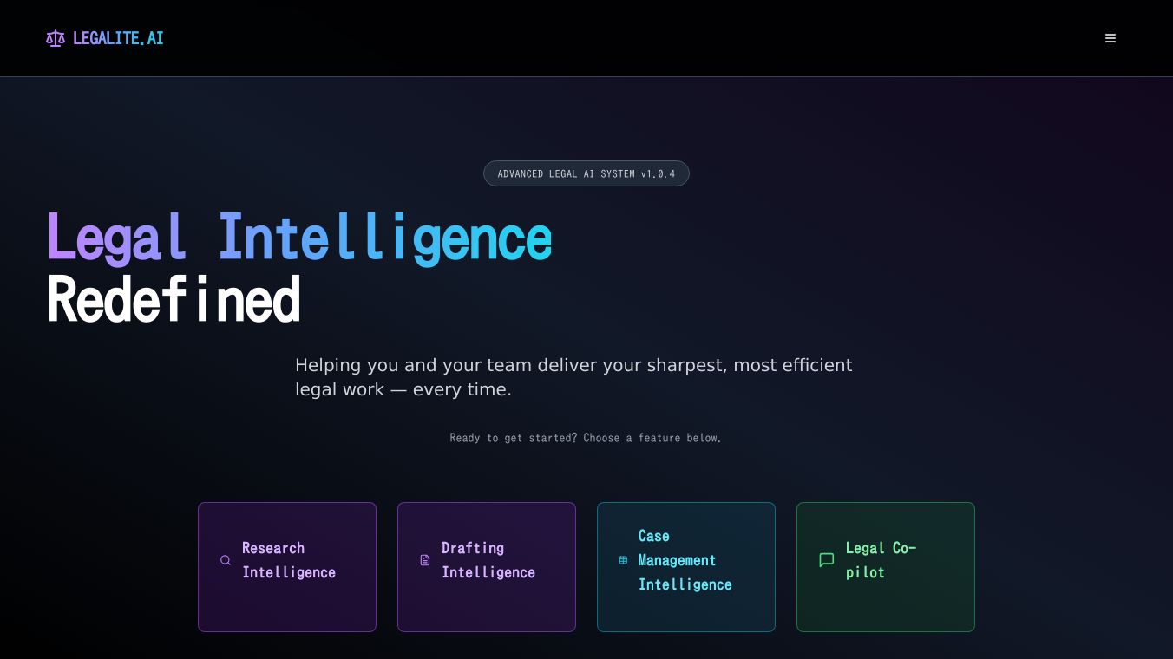Click the "Ready to get started?" prompt text
Viewport: 1173px width, 659px height.
click(x=586, y=438)
